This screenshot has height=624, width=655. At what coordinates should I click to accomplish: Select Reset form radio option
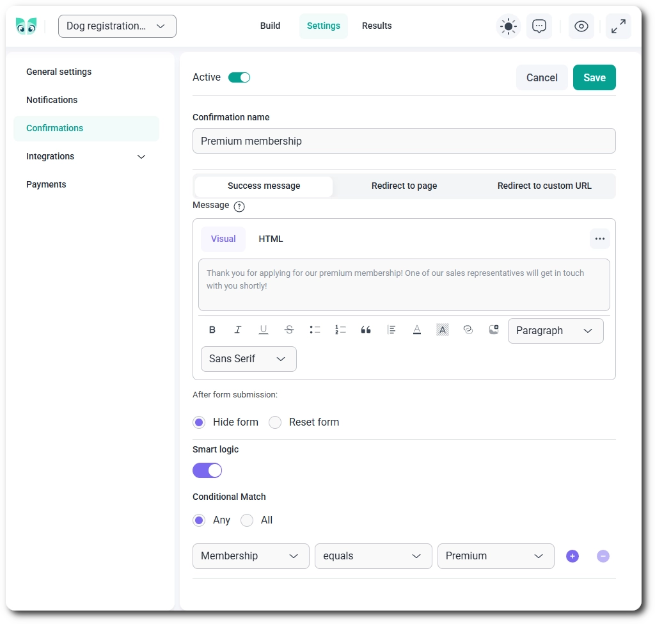point(275,422)
